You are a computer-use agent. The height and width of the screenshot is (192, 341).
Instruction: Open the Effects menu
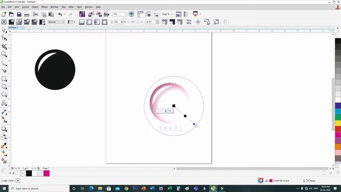pyautogui.click(x=44, y=7)
